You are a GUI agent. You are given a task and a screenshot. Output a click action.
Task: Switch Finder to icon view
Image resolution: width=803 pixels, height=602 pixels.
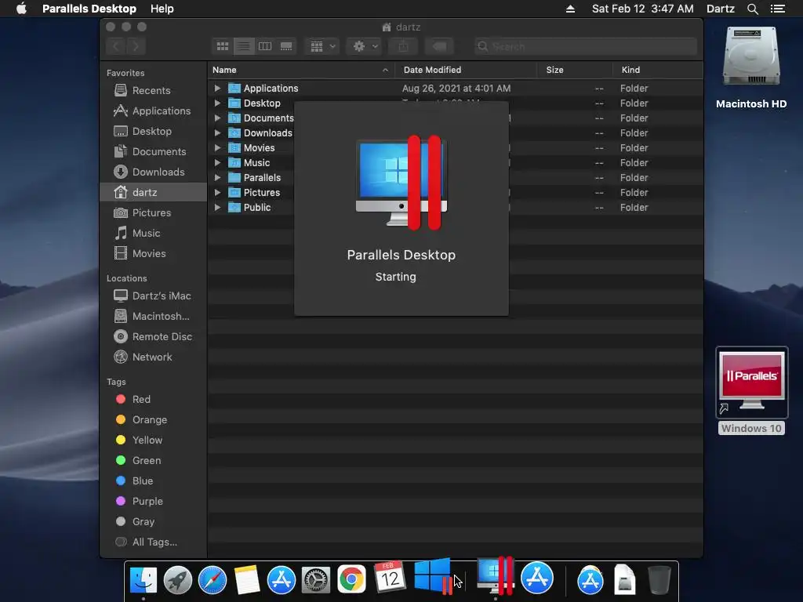[223, 46]
